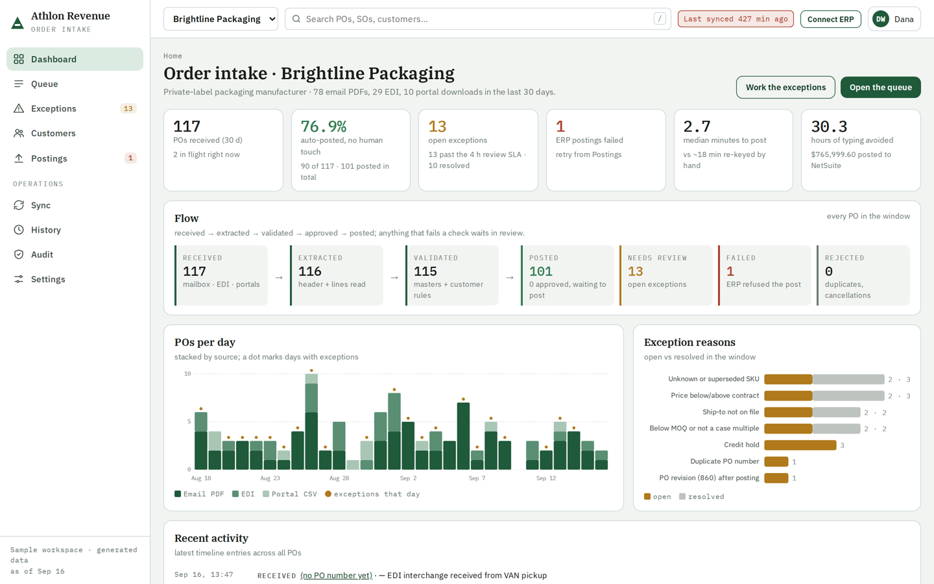The image size is (934, 584).
Task: Open the Brightline Packaging workspace dropdown
Action: tap(221, 19)
